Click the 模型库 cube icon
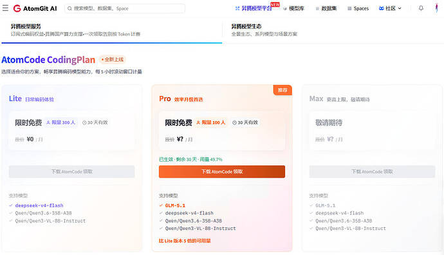Screen dimensions: 444x255 [x=285, y=8]
